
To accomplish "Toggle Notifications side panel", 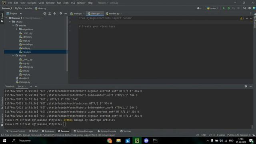I will pyautogui.click(x=255, y=20).
